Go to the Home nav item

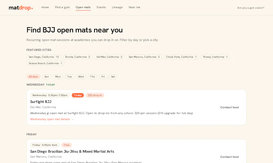[45, 7]
